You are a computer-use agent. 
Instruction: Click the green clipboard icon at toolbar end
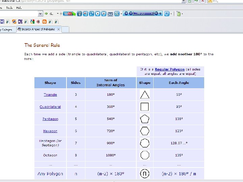[179, 13]
